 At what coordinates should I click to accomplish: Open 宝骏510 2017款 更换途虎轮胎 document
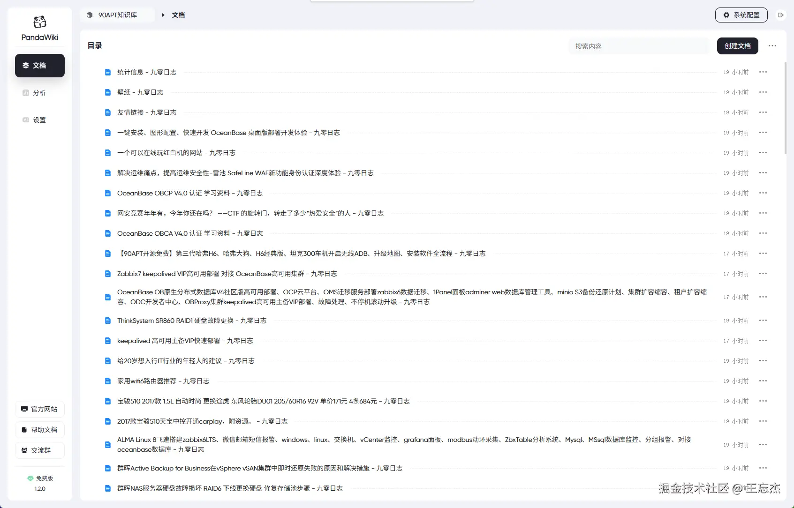[264, 401]
